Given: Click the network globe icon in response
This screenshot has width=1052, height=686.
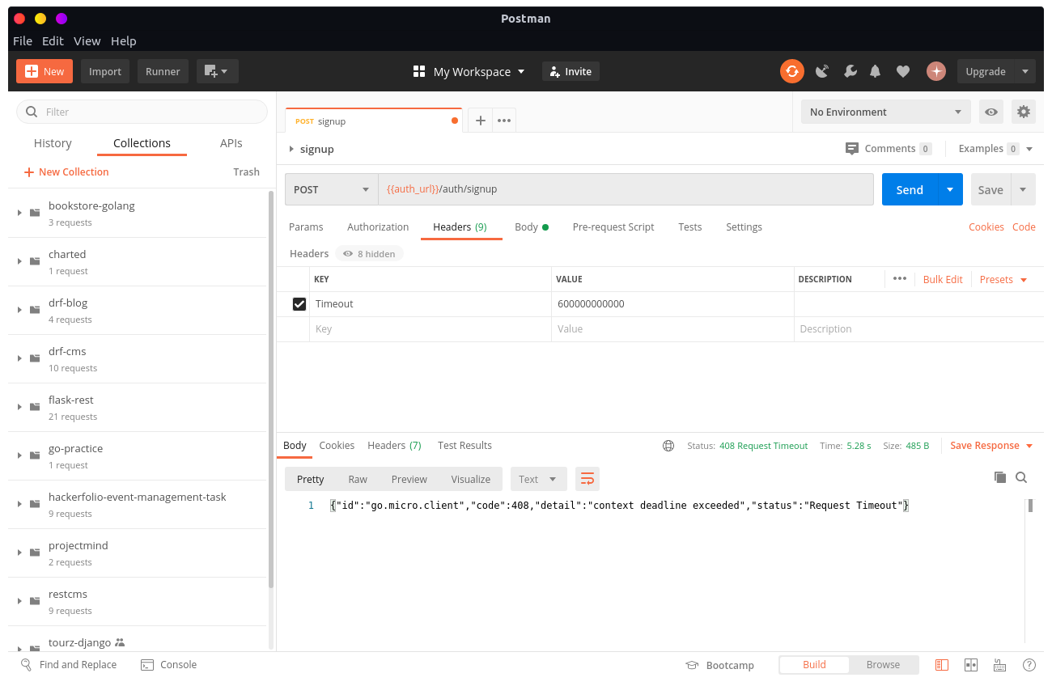Looking at the screenshot, I should point(668,446).
